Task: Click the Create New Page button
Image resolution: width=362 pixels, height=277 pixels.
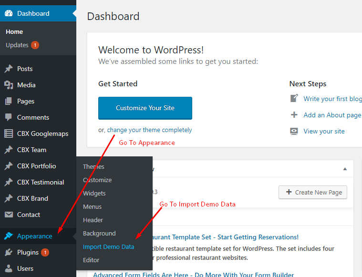Action: click(313, 192)
